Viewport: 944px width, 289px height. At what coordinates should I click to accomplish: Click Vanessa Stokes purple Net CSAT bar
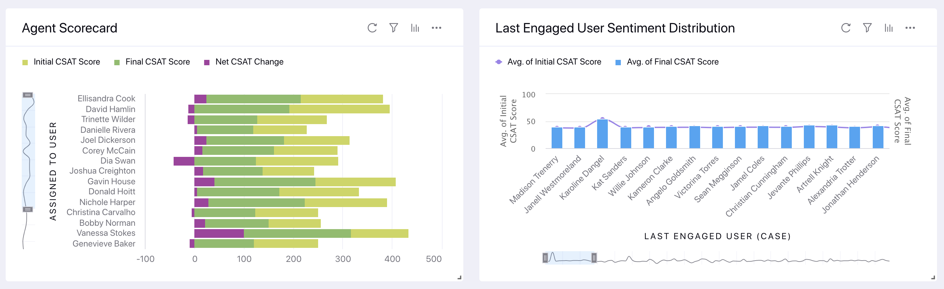point(219,233)
